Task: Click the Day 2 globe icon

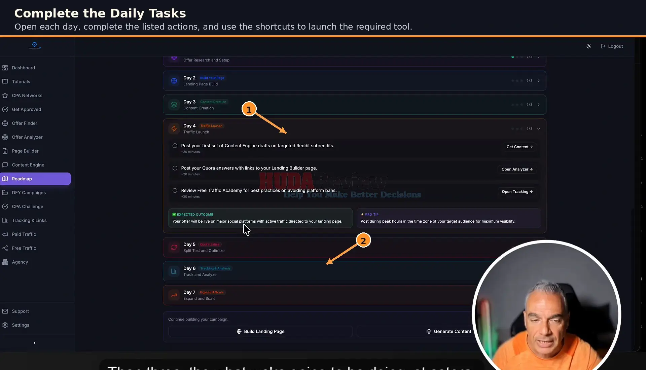Action: [x=174, y=81]
